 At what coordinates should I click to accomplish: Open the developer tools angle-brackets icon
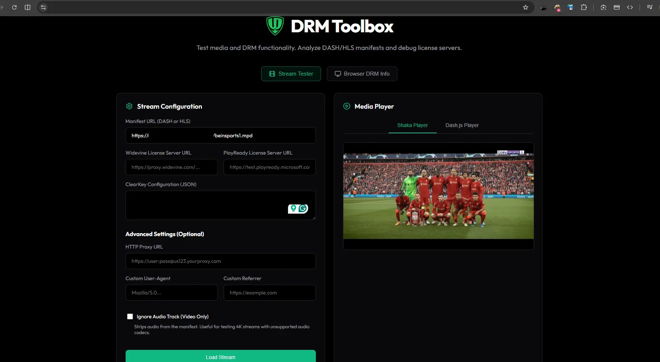pos(630,7)
